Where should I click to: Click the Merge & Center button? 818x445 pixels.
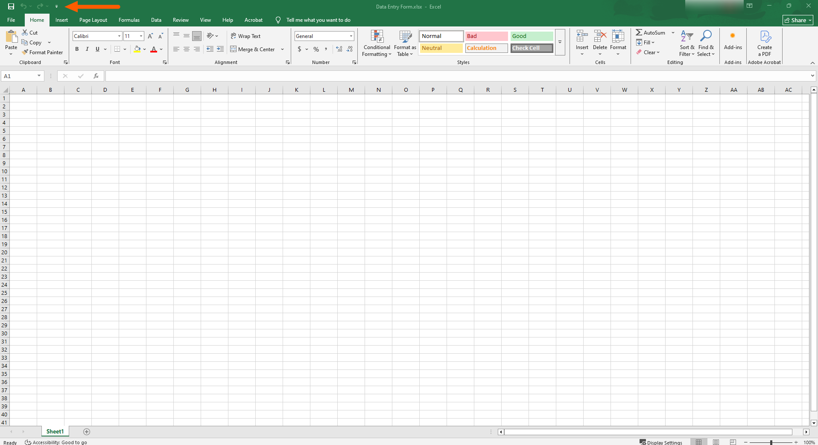pyautogui.click(x=252, y=49)
